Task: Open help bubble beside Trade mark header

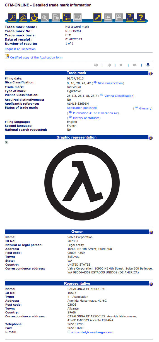Action: click(151, 74)
